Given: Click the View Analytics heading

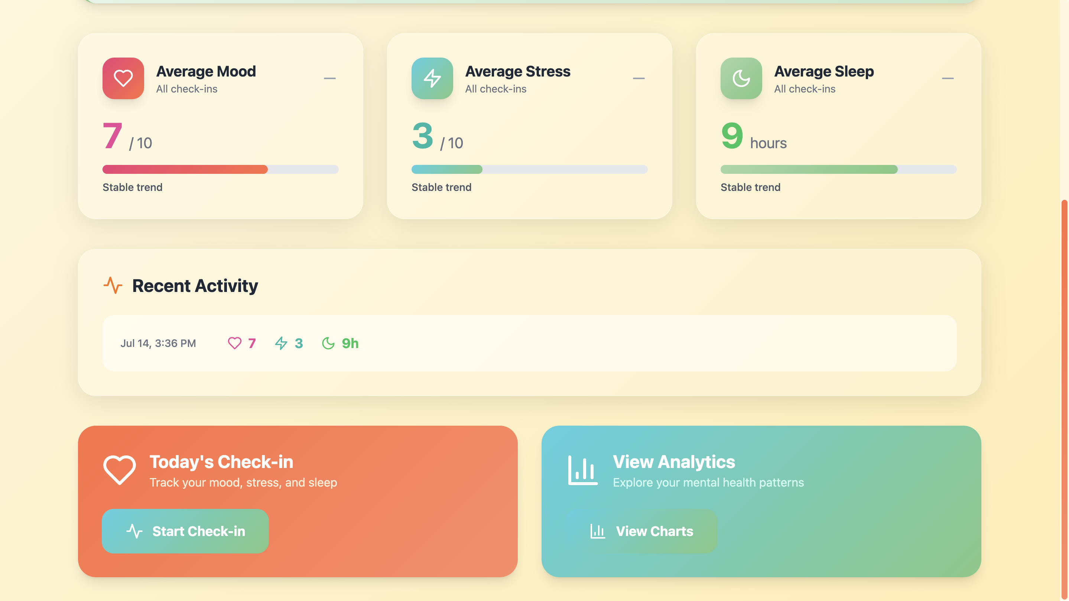Looking at the screenshot, I should click(673, 462).
